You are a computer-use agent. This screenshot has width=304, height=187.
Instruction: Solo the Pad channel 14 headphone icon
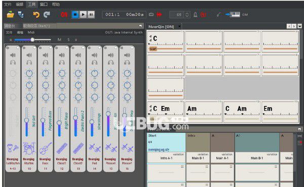[x=94, y=62]
